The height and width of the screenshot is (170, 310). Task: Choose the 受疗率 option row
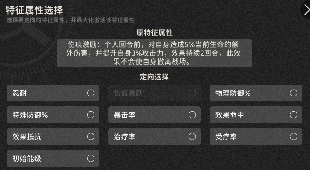[256, 137]
